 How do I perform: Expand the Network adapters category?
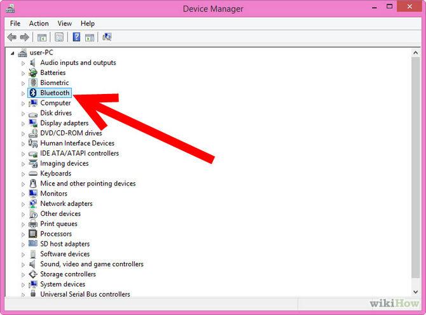click(x=24, y=204)
